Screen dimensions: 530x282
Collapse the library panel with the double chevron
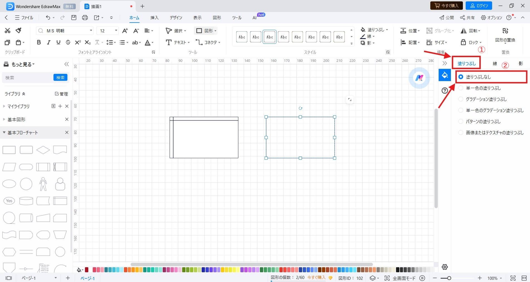tap(67, 64)
